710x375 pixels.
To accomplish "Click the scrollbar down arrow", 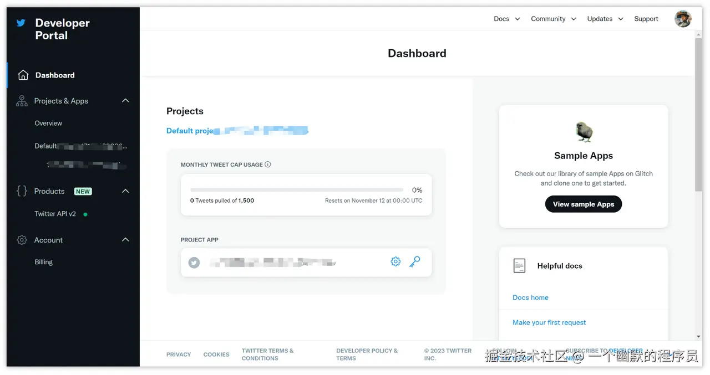I will [x=698, y=336].
